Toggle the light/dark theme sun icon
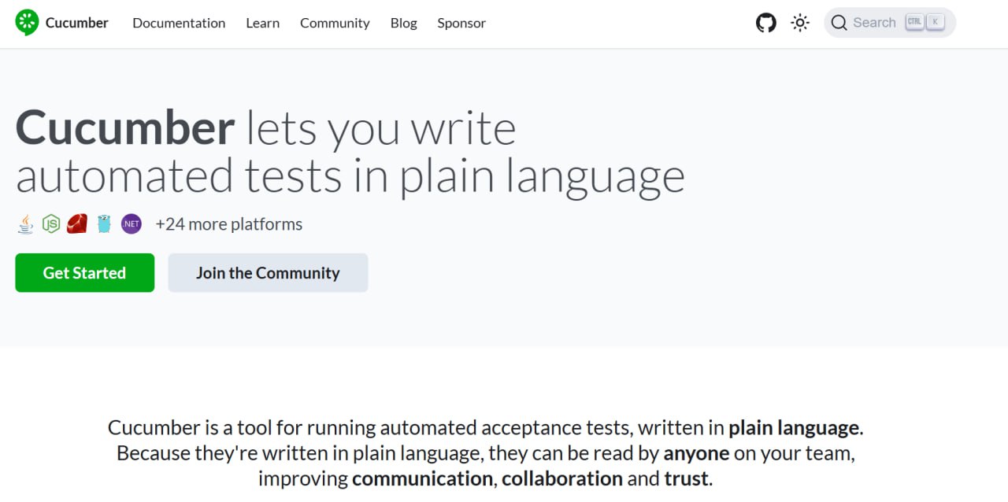This screenshot has width=1008, height=502. point(800,23)
